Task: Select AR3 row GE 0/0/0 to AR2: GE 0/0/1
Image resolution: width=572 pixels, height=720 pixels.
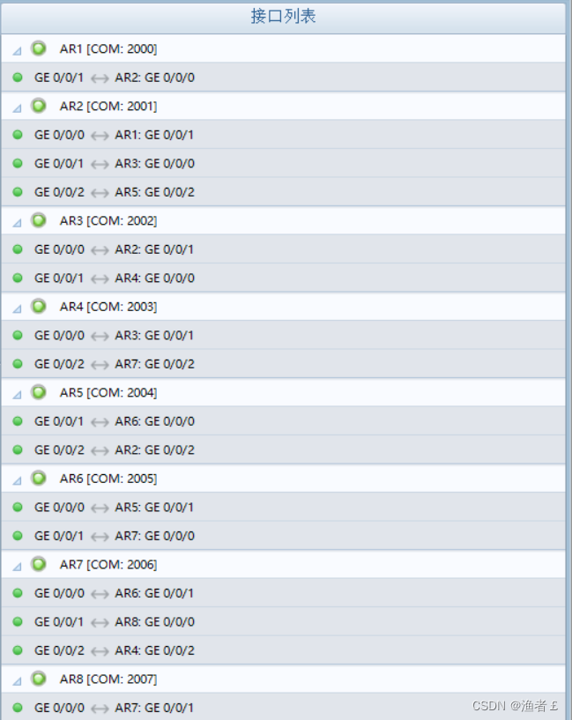Action: 283,249
